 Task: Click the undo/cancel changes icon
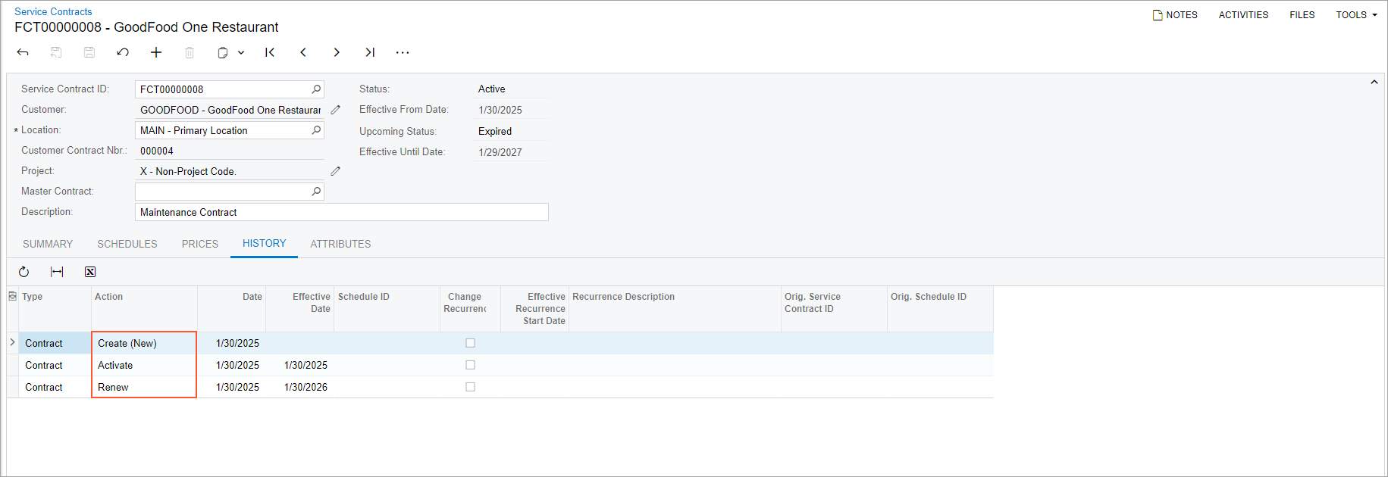[123, 52]
